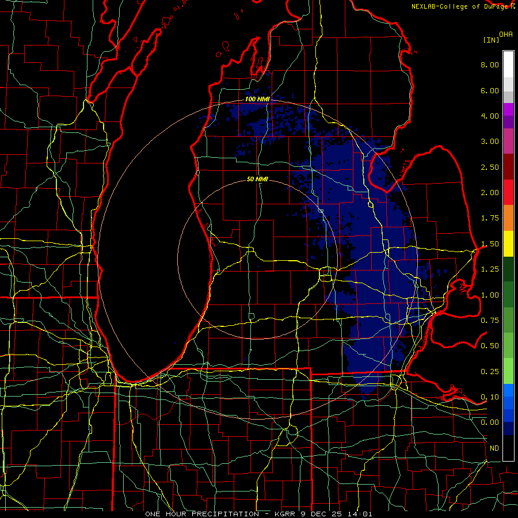Select the 1.75 legend value
The width and height of the screenshot is (518, 518).
490,218
